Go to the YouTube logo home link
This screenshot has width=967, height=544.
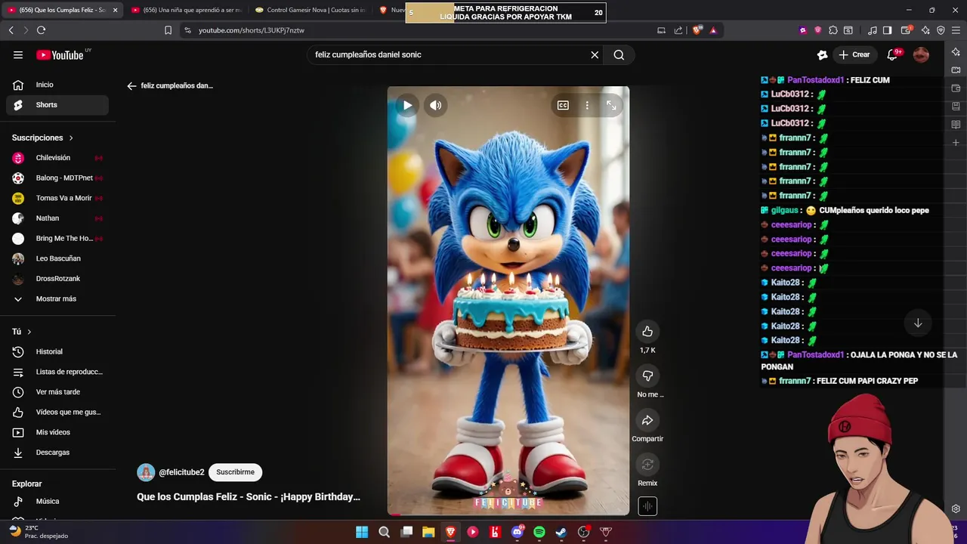point(60,54)
